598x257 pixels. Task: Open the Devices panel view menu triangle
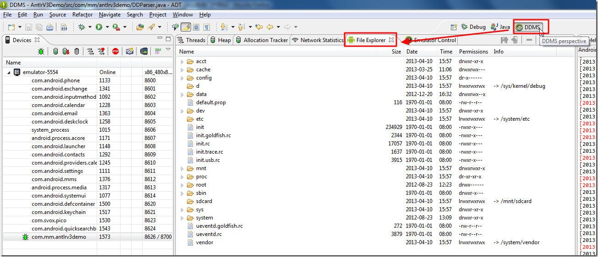pos(168,49)
